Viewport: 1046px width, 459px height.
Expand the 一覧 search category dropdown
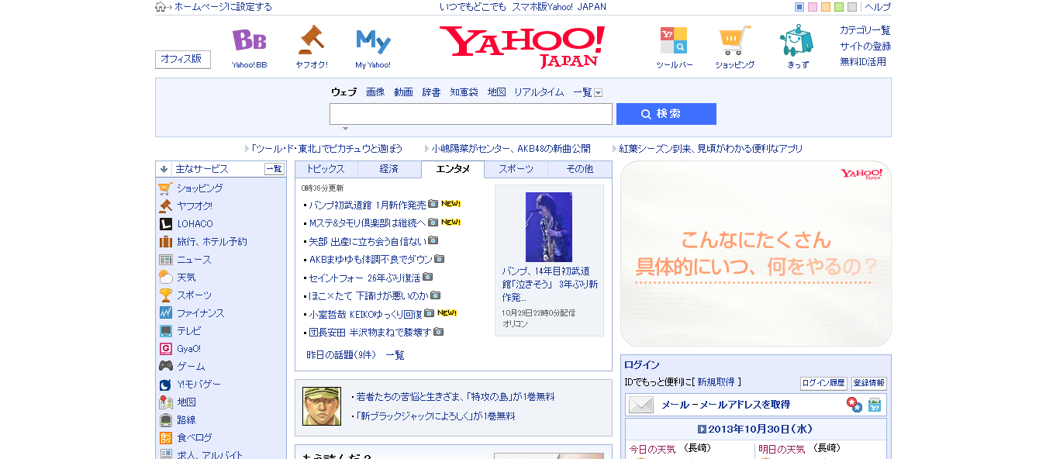pos(599,92)
